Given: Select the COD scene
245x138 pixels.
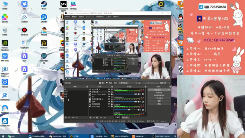Looking at the screenshot, I should [76, 92].
